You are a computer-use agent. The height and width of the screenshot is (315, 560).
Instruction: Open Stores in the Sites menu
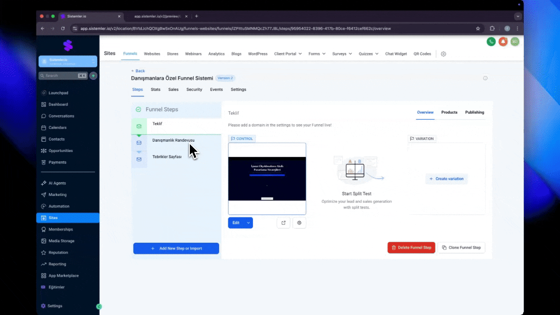click(x=172, y=54)
